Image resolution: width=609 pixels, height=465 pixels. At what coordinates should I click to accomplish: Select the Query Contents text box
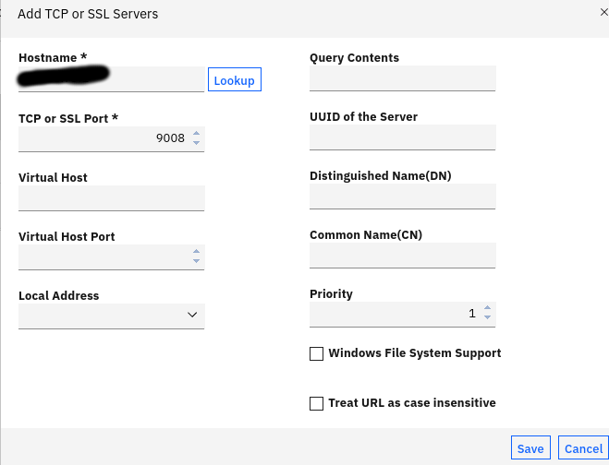(x=402, y=78)
